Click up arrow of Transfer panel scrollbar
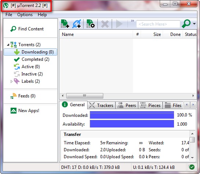This screenshot has width=200, height=174. 192,134
